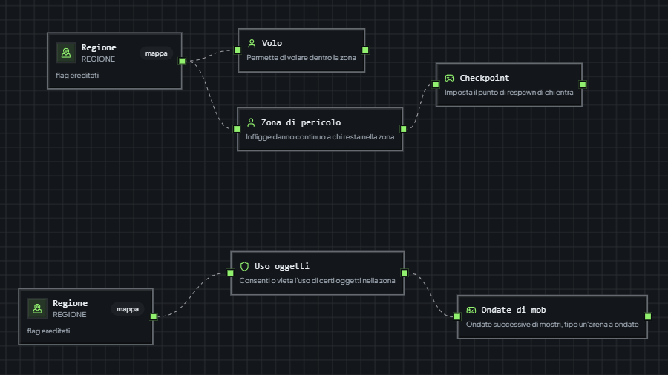The image size is (668, 375).
Task: Click the input port of Uso oggetti
Action: tap(231, 273)
